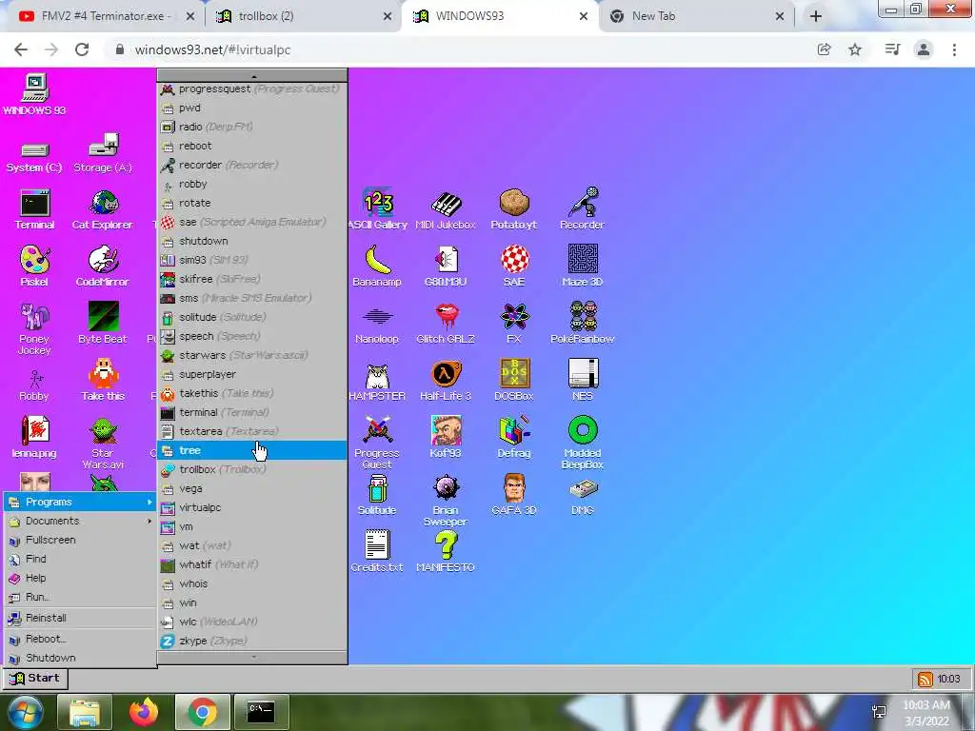The height and width of the screenshot is (731, 975).
Task: Launch the SAE desktop icon
Action: pyautogui.click(x=513, y=267)
